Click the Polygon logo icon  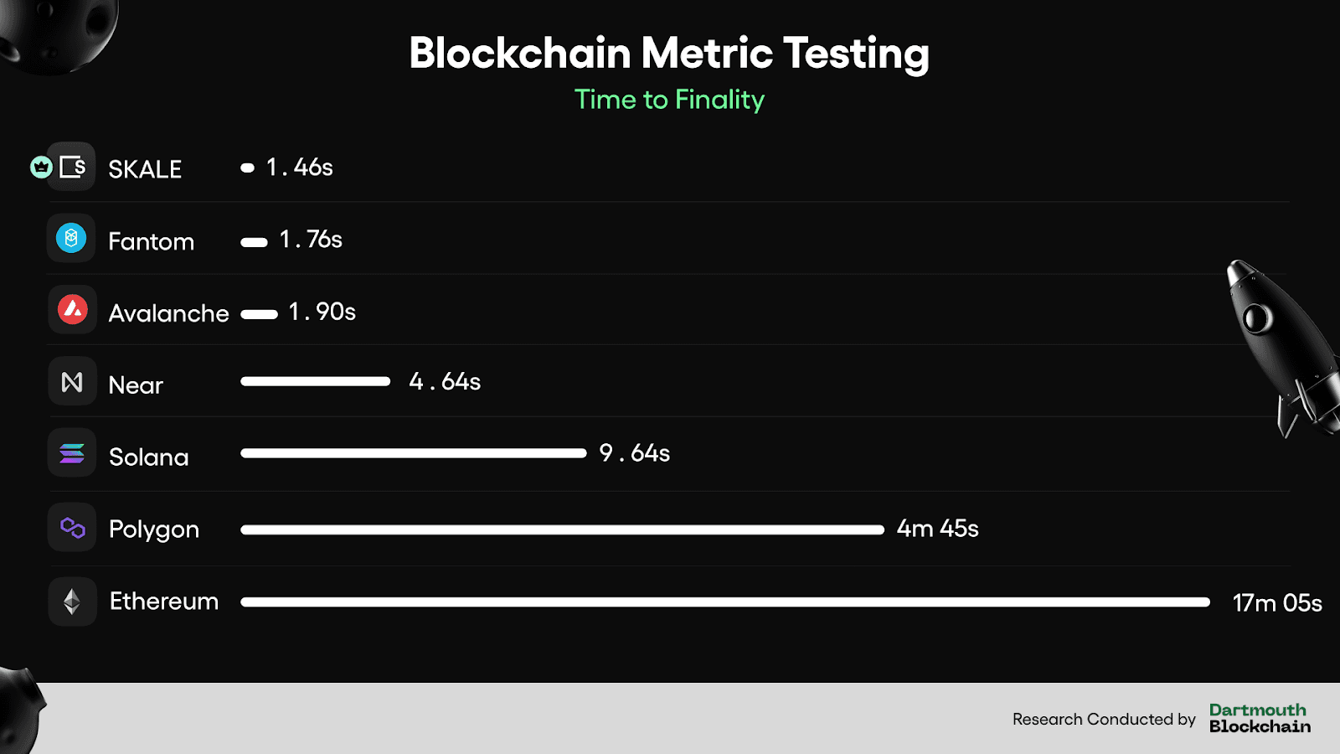[72, 528]
